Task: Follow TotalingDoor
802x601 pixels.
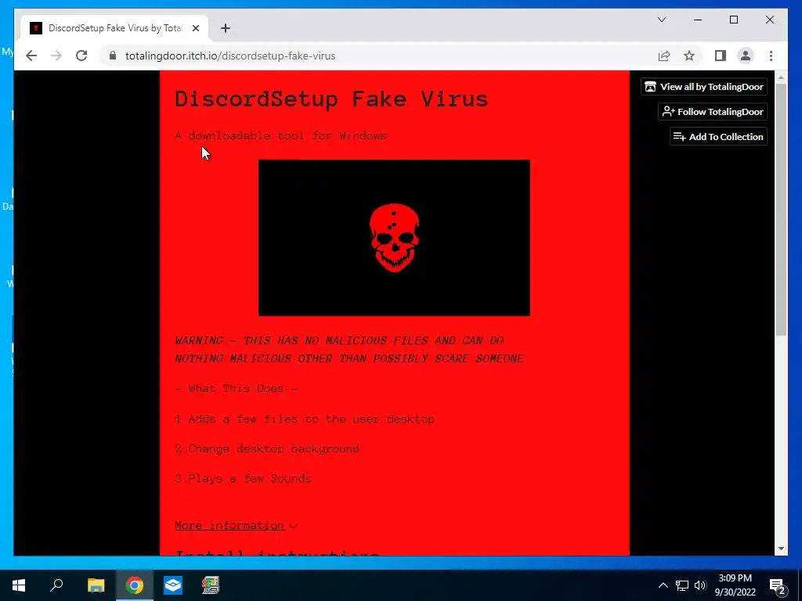Action: pos(713,112)
